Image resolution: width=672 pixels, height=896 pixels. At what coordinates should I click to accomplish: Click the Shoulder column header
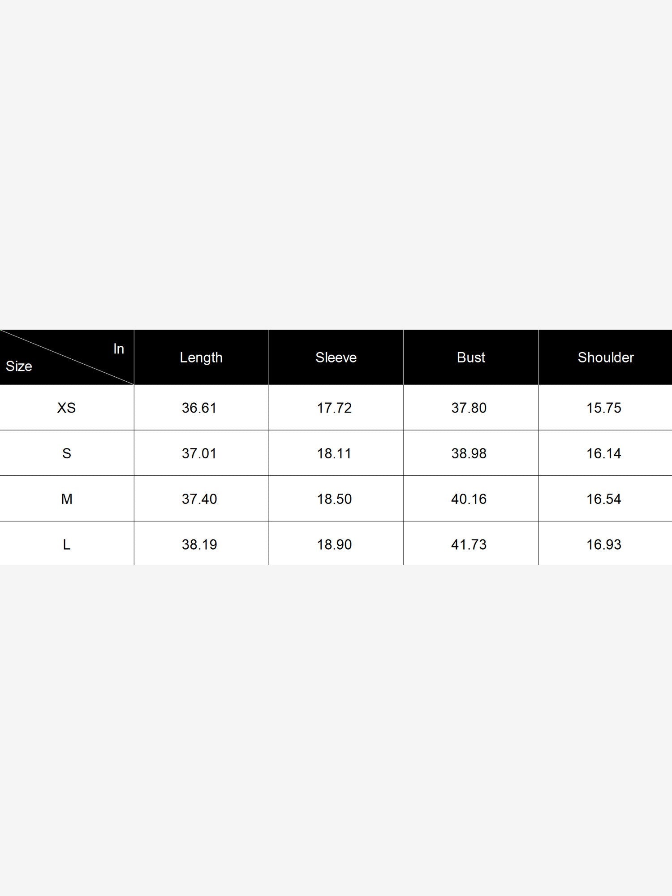coord(606,358)
